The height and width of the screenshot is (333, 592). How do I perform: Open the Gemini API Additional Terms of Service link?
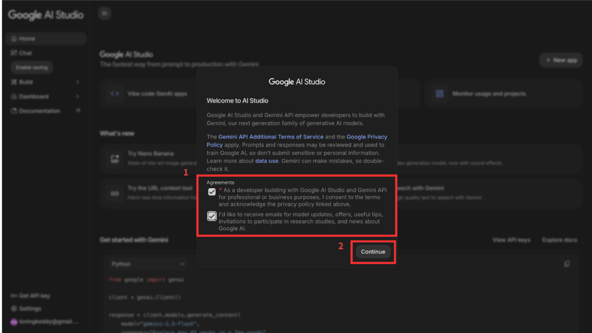point(271,137)
